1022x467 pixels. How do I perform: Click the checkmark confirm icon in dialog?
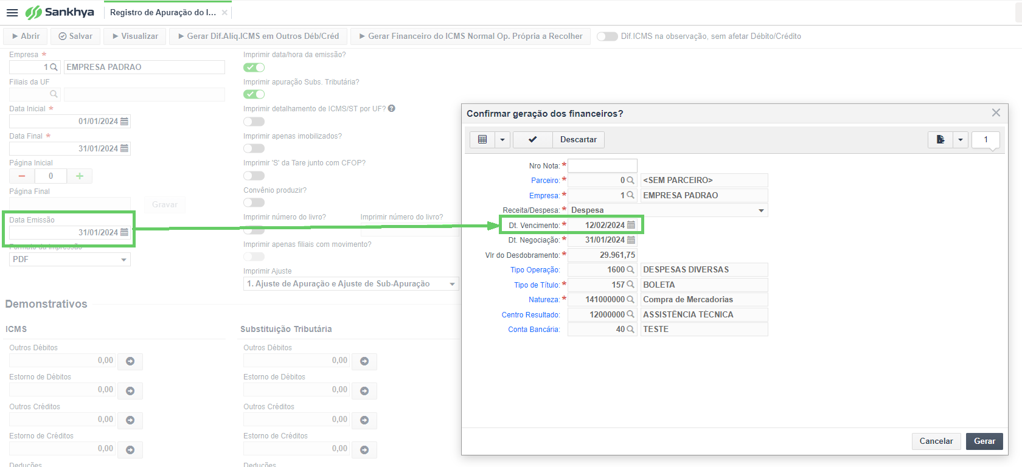(532, 139)
